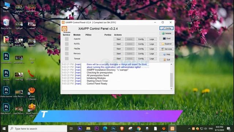This screenshot has height=132, width=234.
Task: Select the 'Initializing Modules' log line
Action: click(96, 78)
